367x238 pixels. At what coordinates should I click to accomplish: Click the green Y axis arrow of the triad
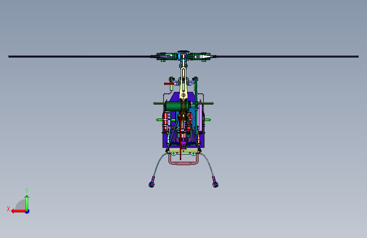tap(27, 203)
